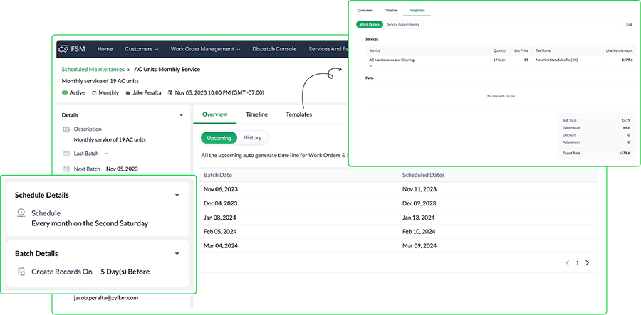
Task: Go to Scheduled Maintenances breadcrumb link
Action: pyautogui.click(x=93, y=70)
